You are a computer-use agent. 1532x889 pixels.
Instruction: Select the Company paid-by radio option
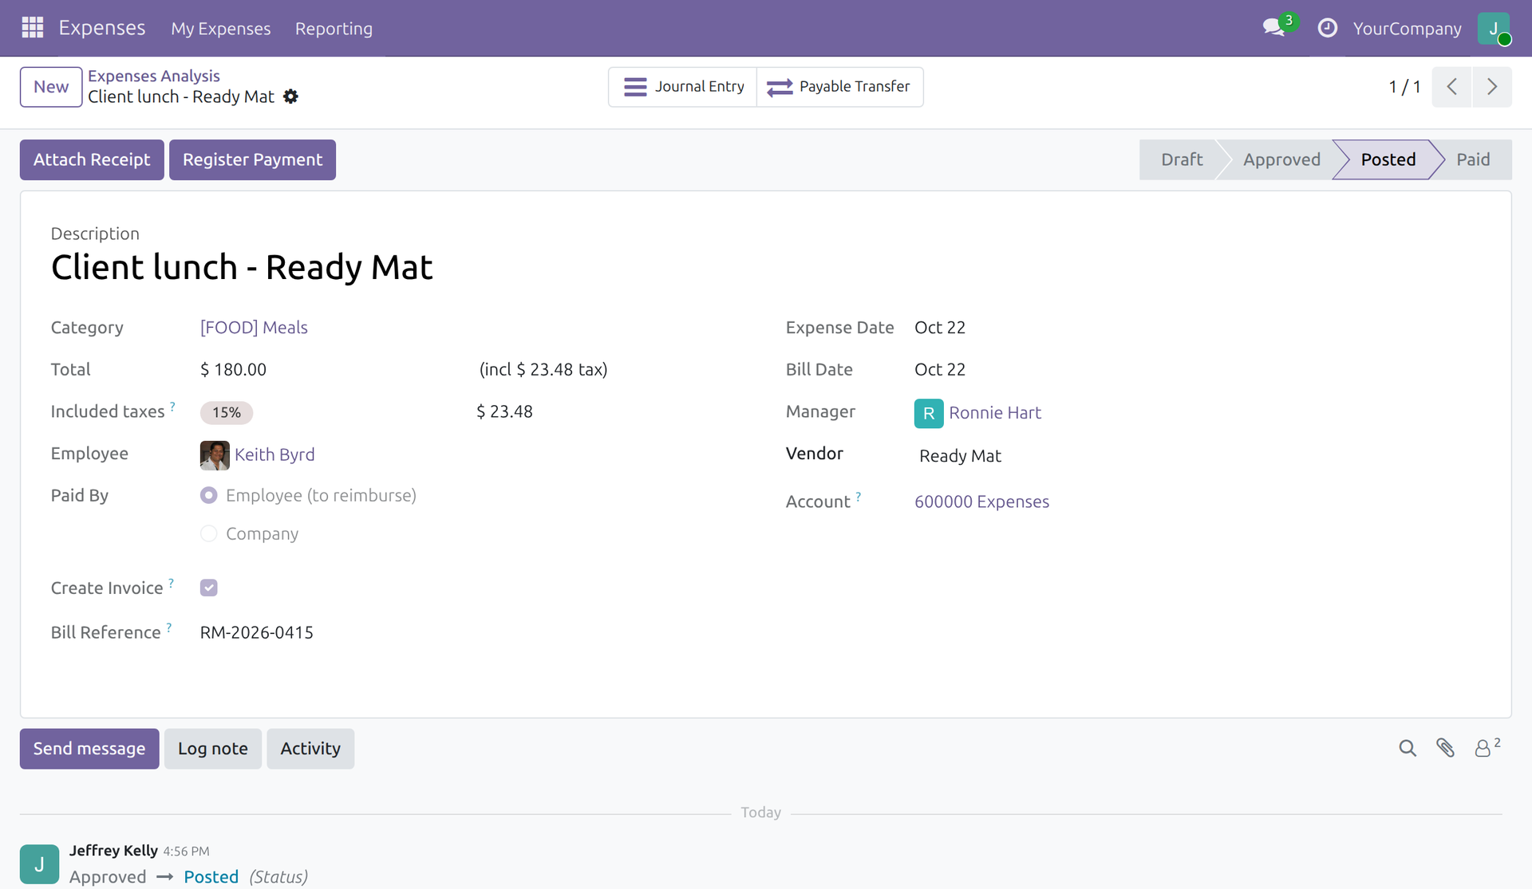tap(208, 533)
